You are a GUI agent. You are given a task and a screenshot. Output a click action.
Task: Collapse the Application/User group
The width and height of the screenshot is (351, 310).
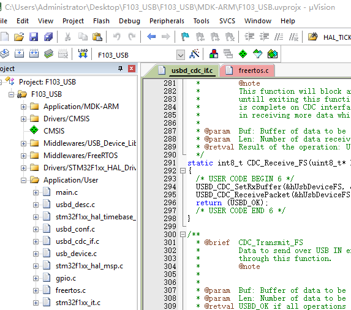[x=23, y=180]
